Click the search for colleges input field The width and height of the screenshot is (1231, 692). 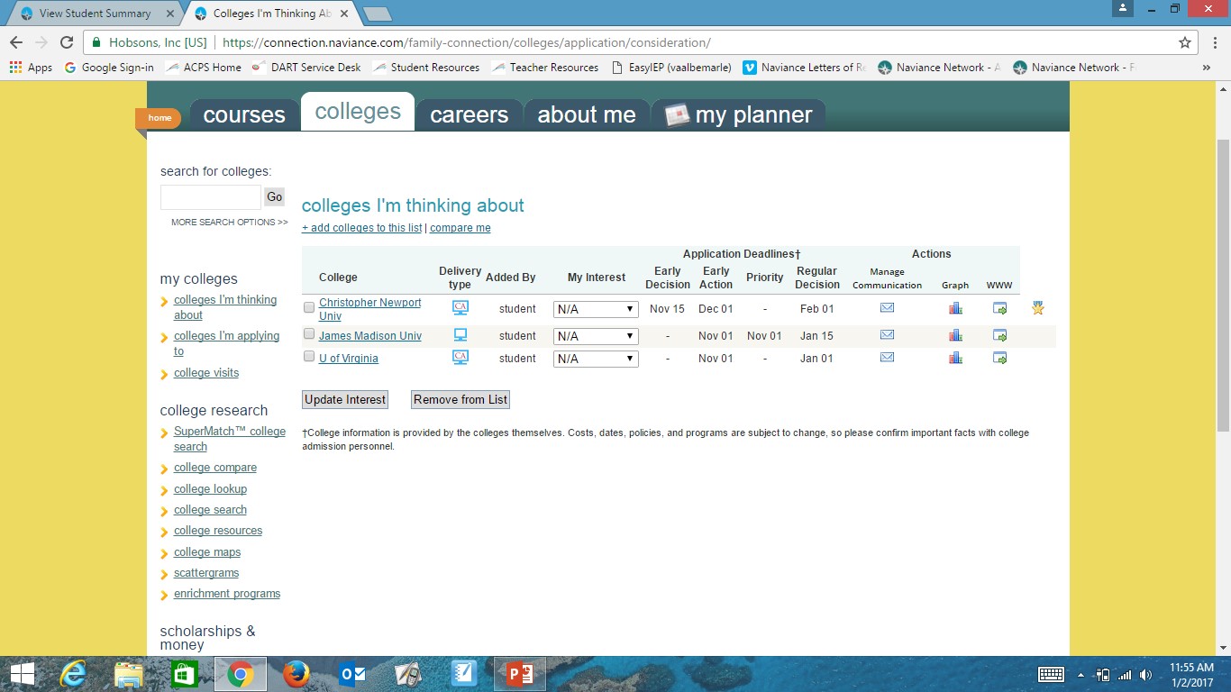[210, 196]
